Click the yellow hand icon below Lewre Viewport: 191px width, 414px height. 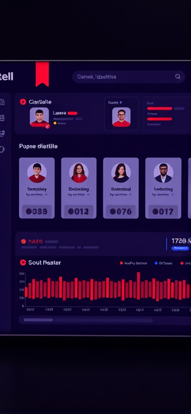55,123
